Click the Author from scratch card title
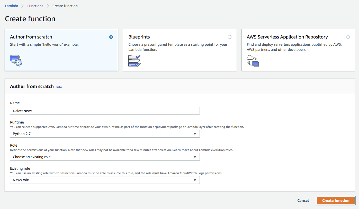 31,37
